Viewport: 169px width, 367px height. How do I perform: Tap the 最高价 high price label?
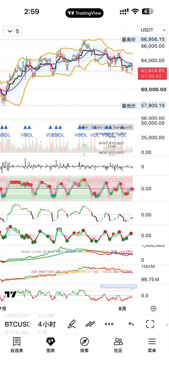[129, 39]
